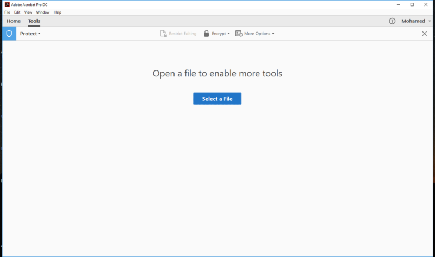Viewport: 435px width, 257px height.
Task: Minimize the Acrobat window
Action: coord(399,4)
